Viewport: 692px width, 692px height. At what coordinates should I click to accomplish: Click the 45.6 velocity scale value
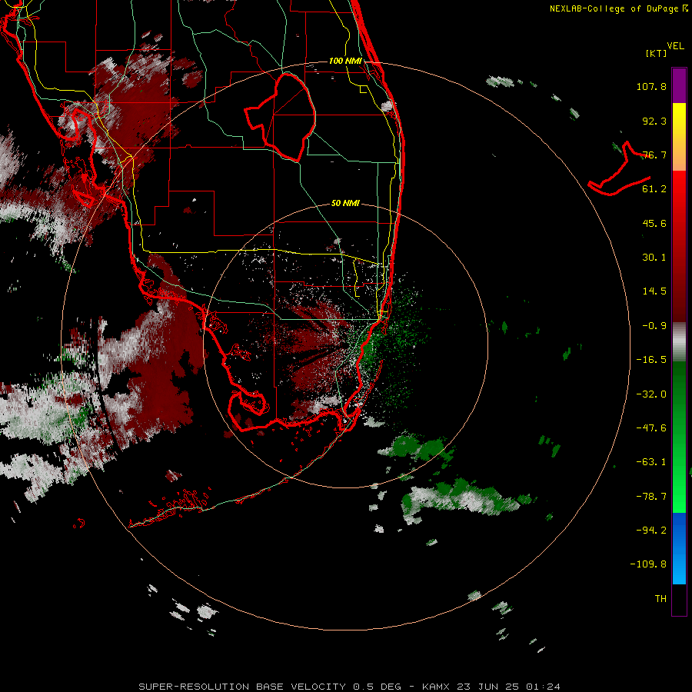click(x=654, y=223)
